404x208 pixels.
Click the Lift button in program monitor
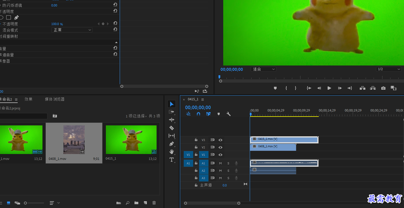363,88
